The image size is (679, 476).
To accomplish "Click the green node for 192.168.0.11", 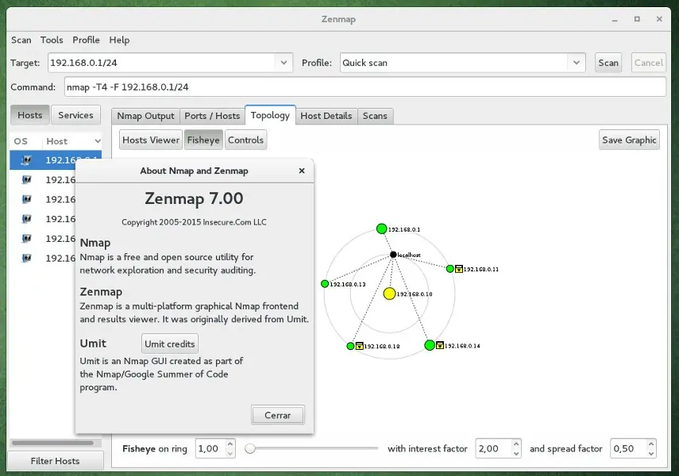I will click(x=450, y=269).
